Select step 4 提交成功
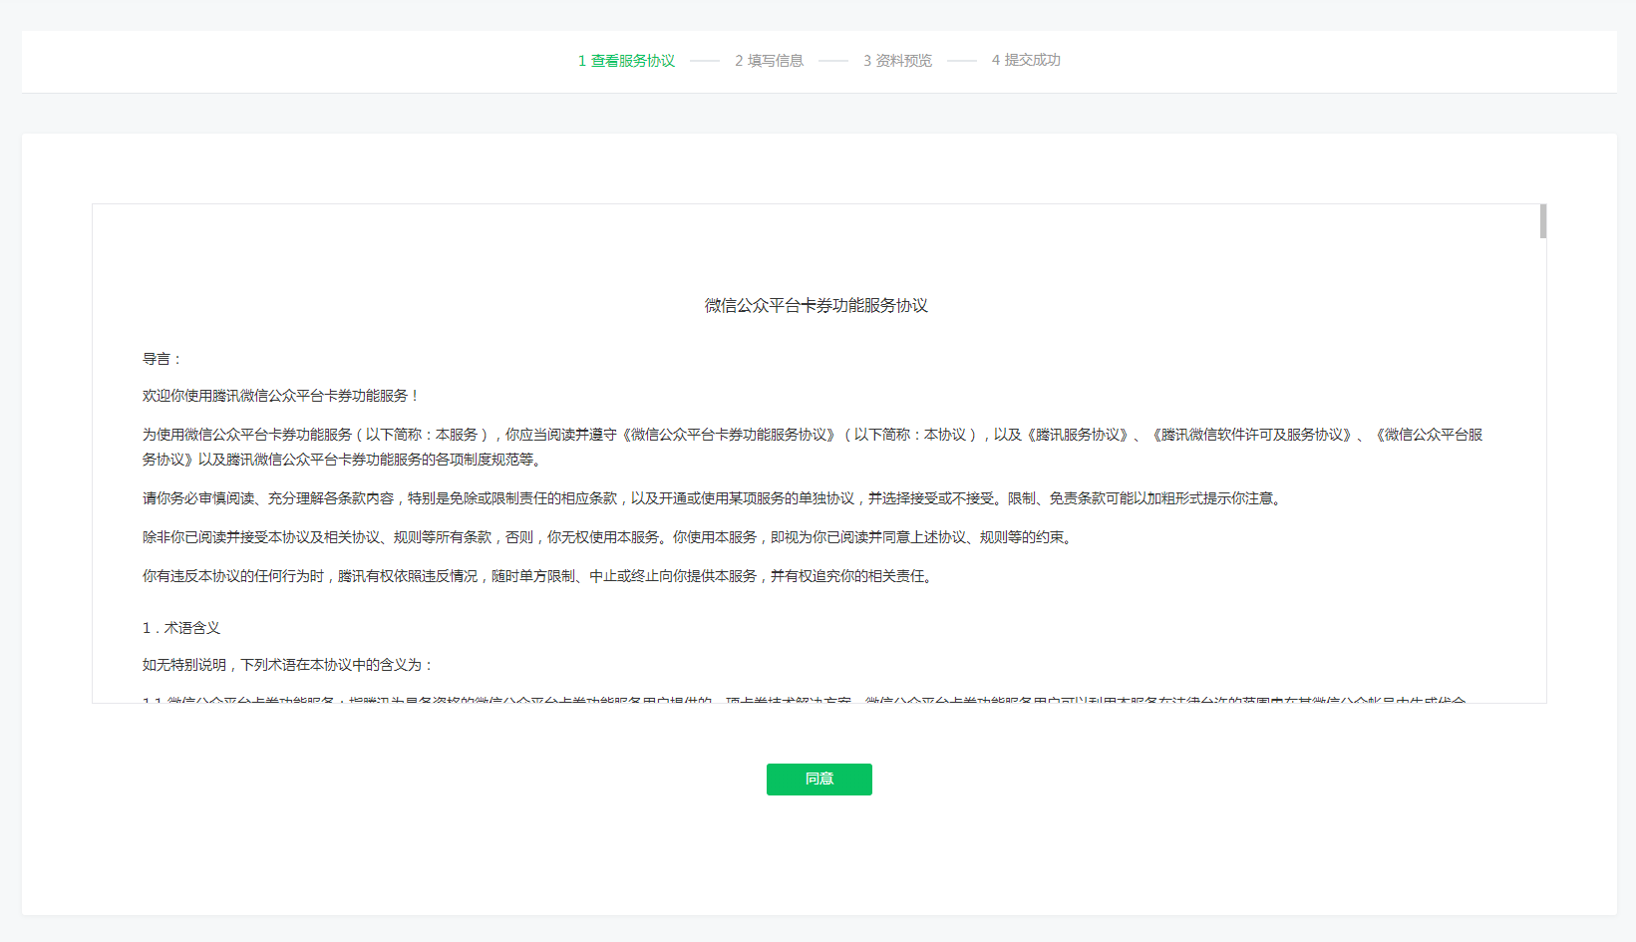1636x942 pixels. 1026,61
